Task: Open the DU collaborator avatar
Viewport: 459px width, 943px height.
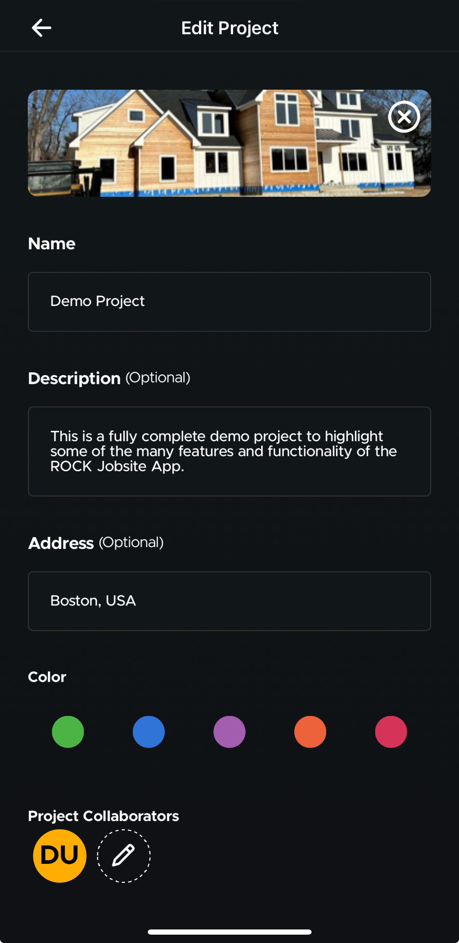Action: [60, 856]
